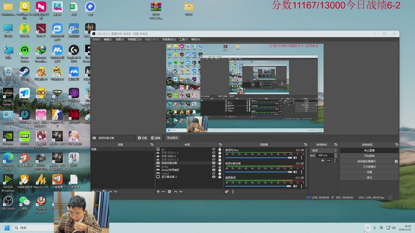Show the pubg source
The height and width of the screenshot is (233, 415).
click(x=214, y=166)
